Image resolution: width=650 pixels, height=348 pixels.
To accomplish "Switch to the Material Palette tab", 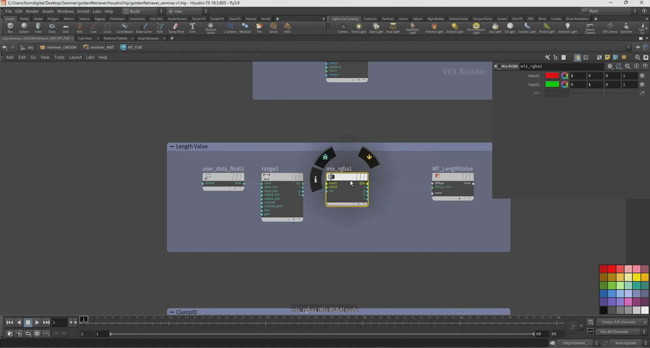I will pyautogui.click(x=115, y=39).
